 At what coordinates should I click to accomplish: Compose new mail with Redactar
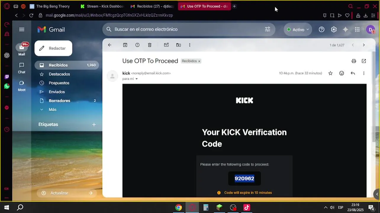[x=53, y=48]
